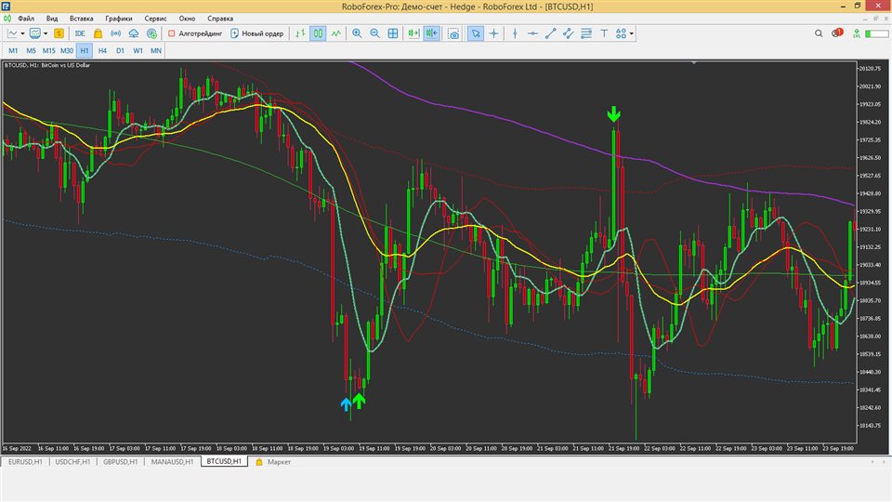Screen dimensions: 892x502
Task: Click the tile windows grid icon
Action: click(393, 33)
